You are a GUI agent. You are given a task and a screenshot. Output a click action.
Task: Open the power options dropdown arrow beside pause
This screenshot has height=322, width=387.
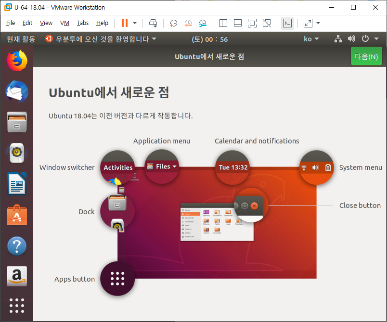[x=135, y=23]
